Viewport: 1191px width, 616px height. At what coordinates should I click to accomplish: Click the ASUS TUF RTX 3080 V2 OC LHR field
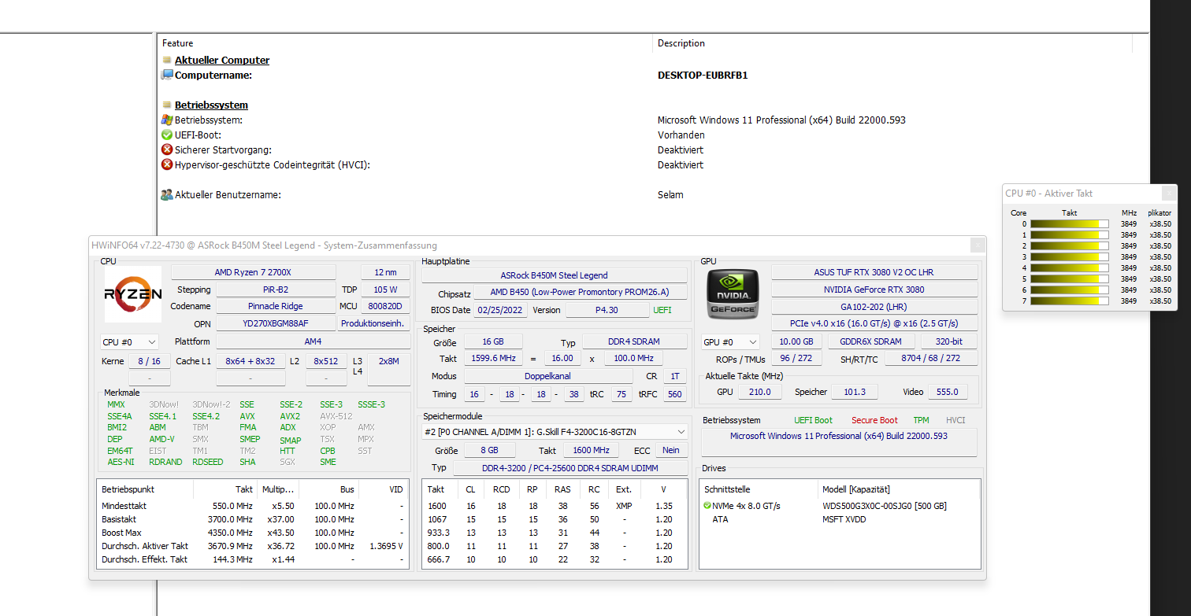point(874,272)
